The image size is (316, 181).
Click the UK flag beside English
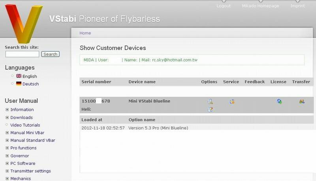(x=19, y=76)
